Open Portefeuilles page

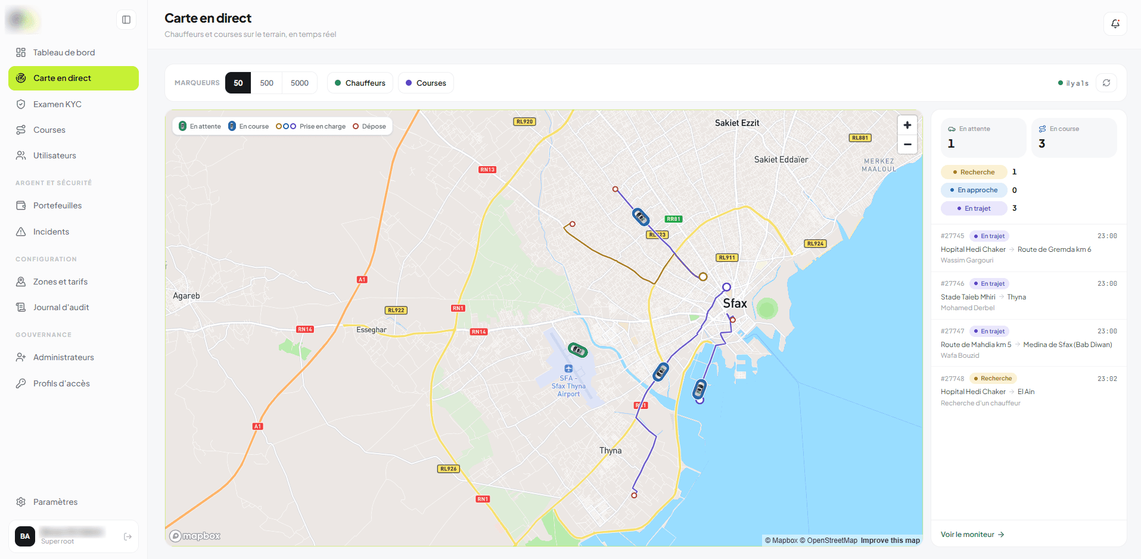pos(73,205)
